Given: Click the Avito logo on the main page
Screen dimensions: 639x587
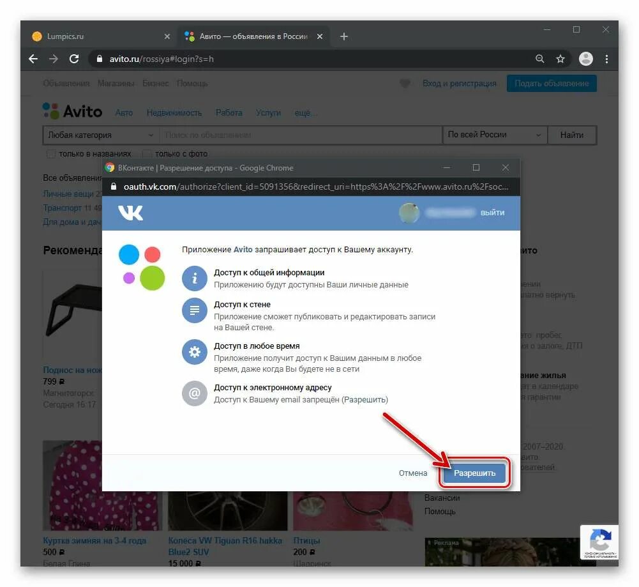Looking at the screenshot, I should point(72,111).
